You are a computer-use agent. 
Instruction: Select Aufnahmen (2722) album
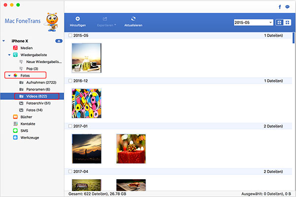pos(41,82)
